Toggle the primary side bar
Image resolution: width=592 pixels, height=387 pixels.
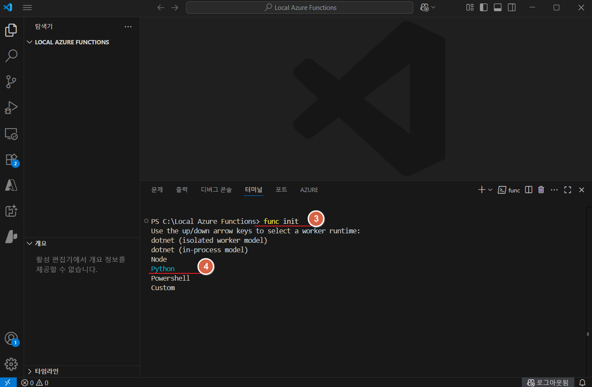coord(484,8)
